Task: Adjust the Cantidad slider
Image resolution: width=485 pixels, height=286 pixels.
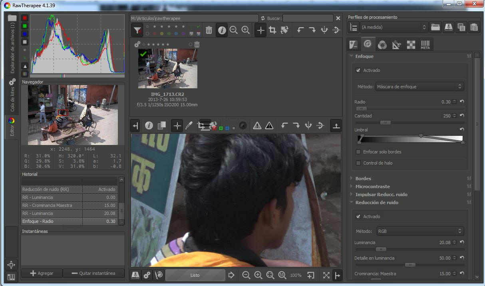Action: click(385, 123)
